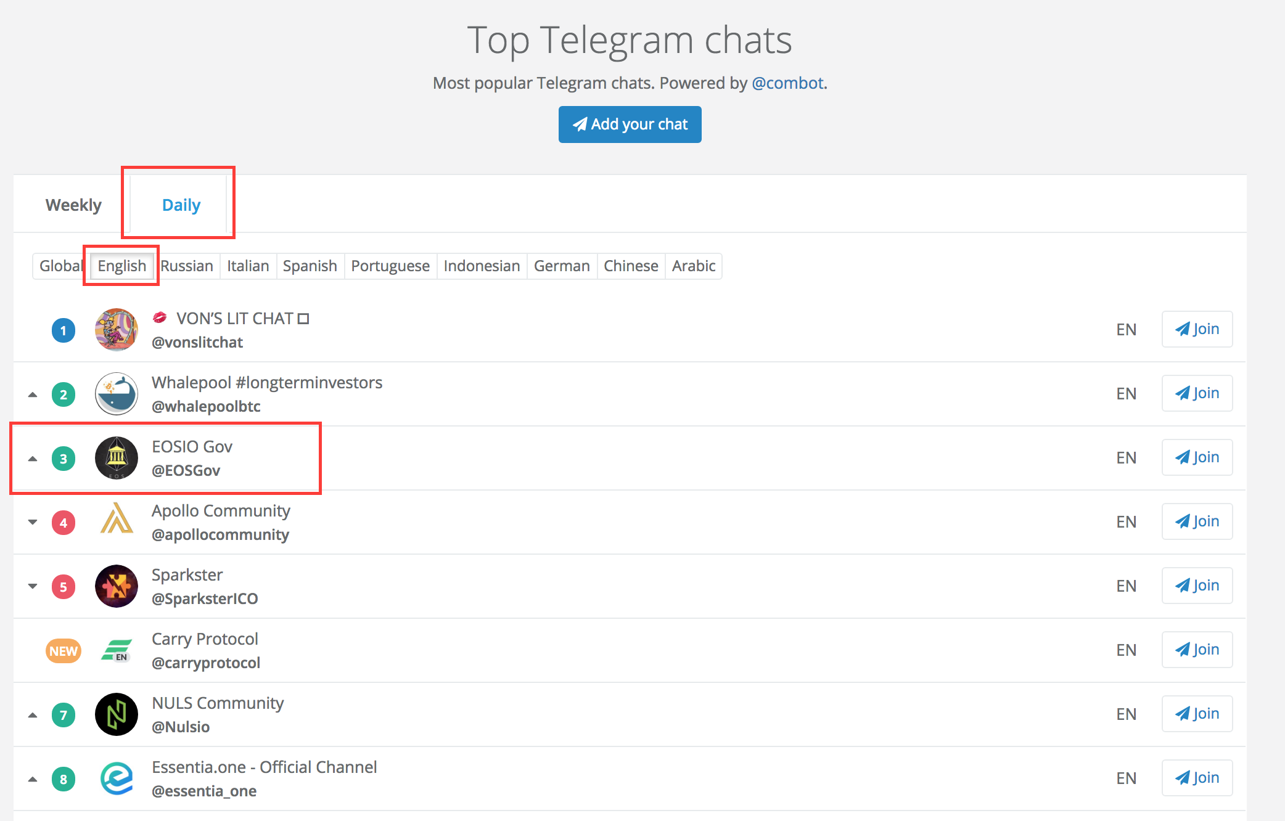Image resolution: width=1285 pixels, height=821 pixels.
Task: Click rank badge number 3
Action: click(64, 459)
